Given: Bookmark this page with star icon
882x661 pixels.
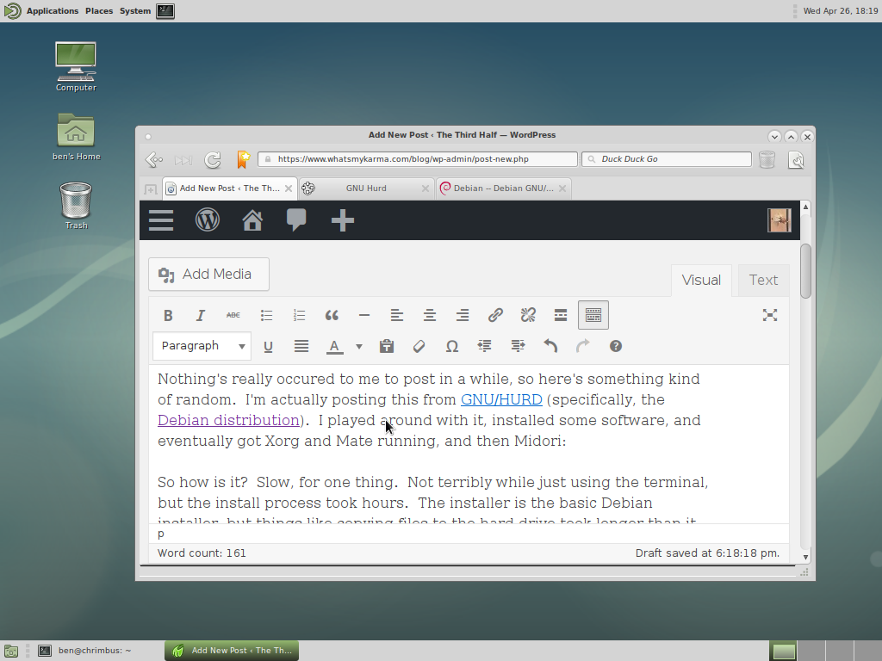Looking at the screenshot, I should pyautogui.click(x=242, y=159).
